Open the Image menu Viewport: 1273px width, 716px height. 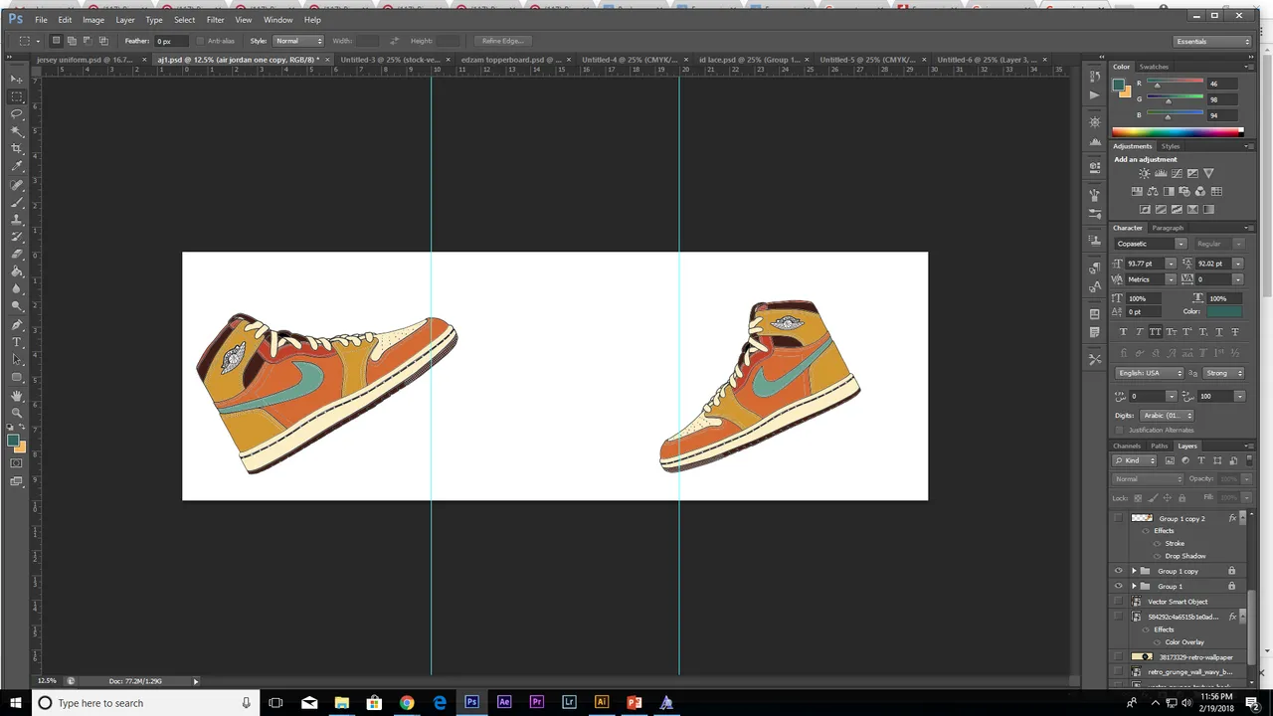pos(93,20)
